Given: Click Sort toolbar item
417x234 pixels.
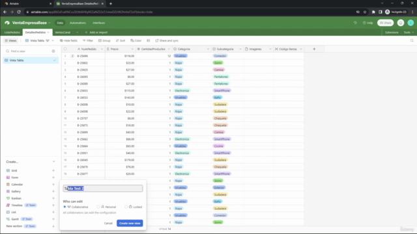Looking at the screenshot, I should click(121, 40).
